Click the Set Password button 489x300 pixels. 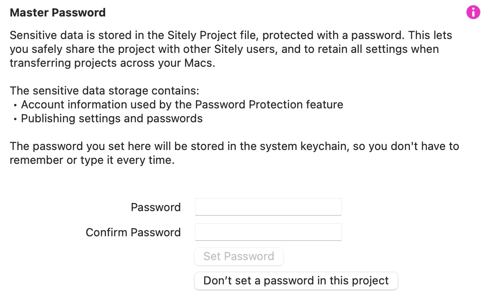tap(239, 257)
